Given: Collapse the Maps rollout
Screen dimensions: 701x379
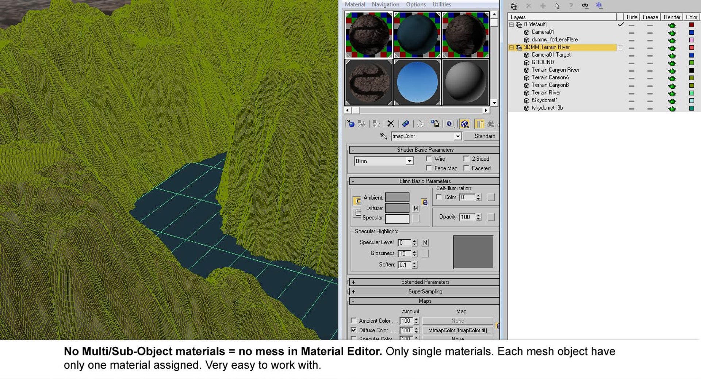Looking at the screenshot, I should coord(425,301).
